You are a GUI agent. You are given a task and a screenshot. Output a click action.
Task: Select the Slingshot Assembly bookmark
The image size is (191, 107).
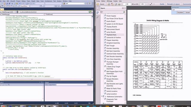coord(113,43)
